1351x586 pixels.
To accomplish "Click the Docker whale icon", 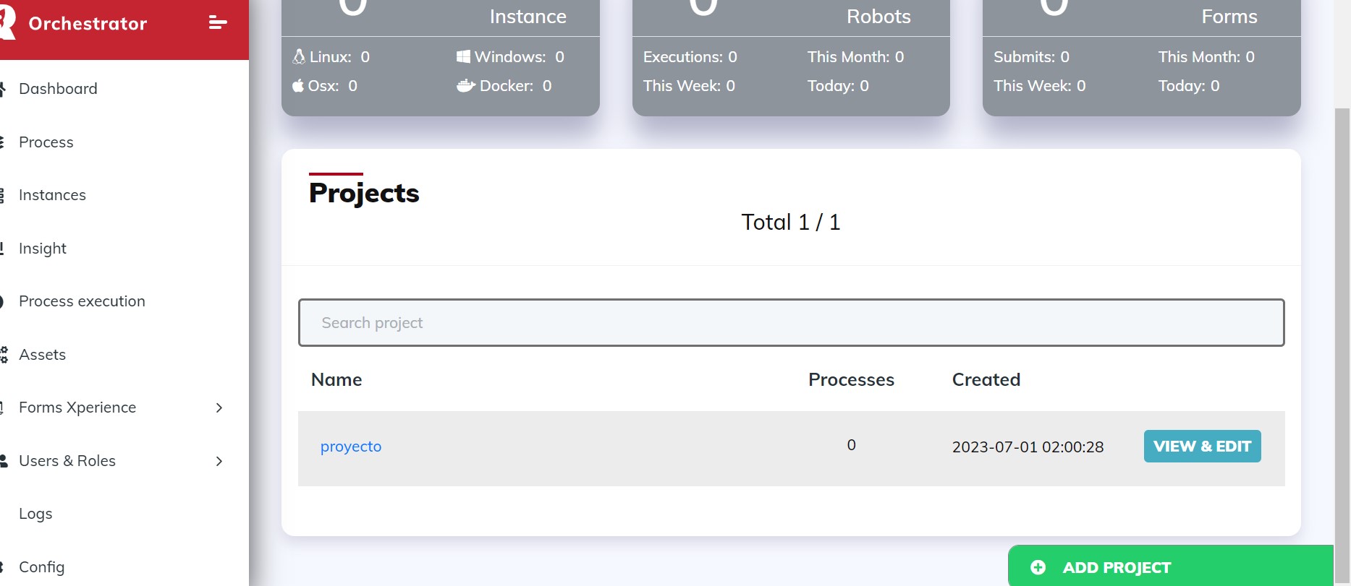I will pos(466,86).
